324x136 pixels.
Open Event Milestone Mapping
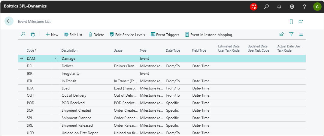208,35
